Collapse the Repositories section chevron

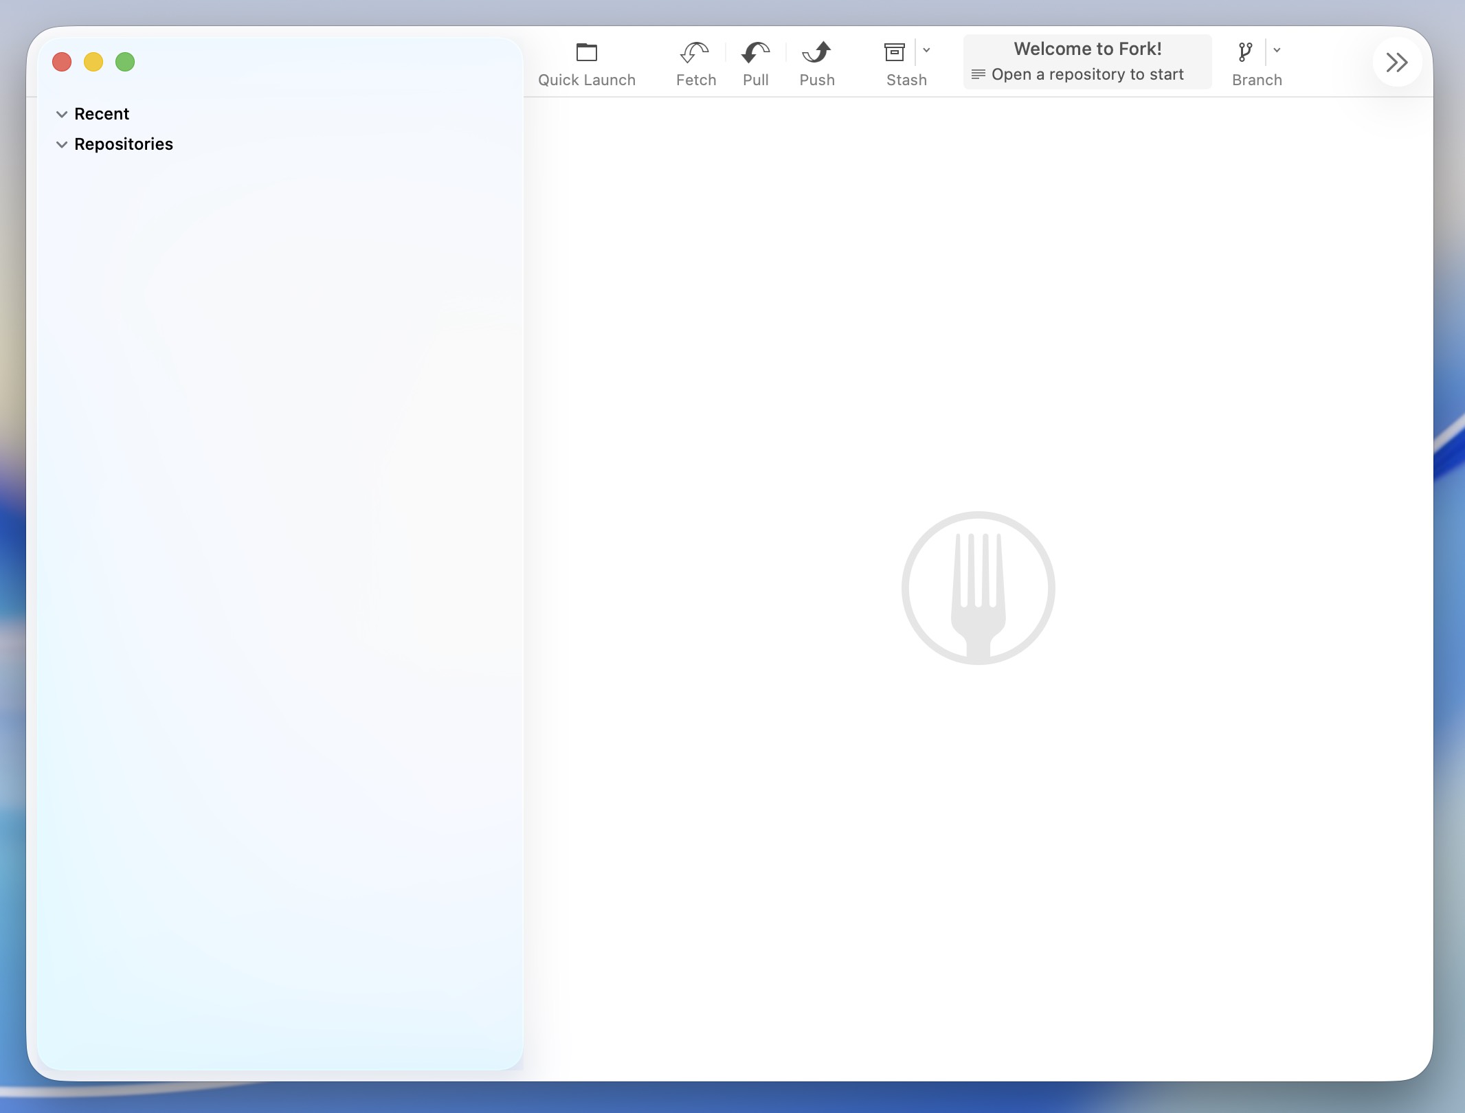click(x=62, y=144)
